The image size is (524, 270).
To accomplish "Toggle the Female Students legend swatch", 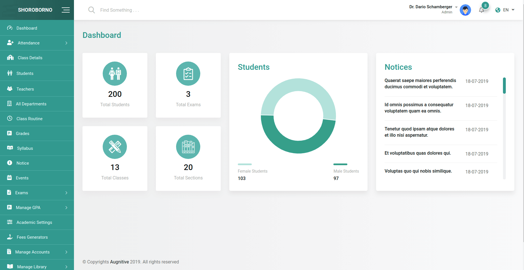I will (245, 164).
